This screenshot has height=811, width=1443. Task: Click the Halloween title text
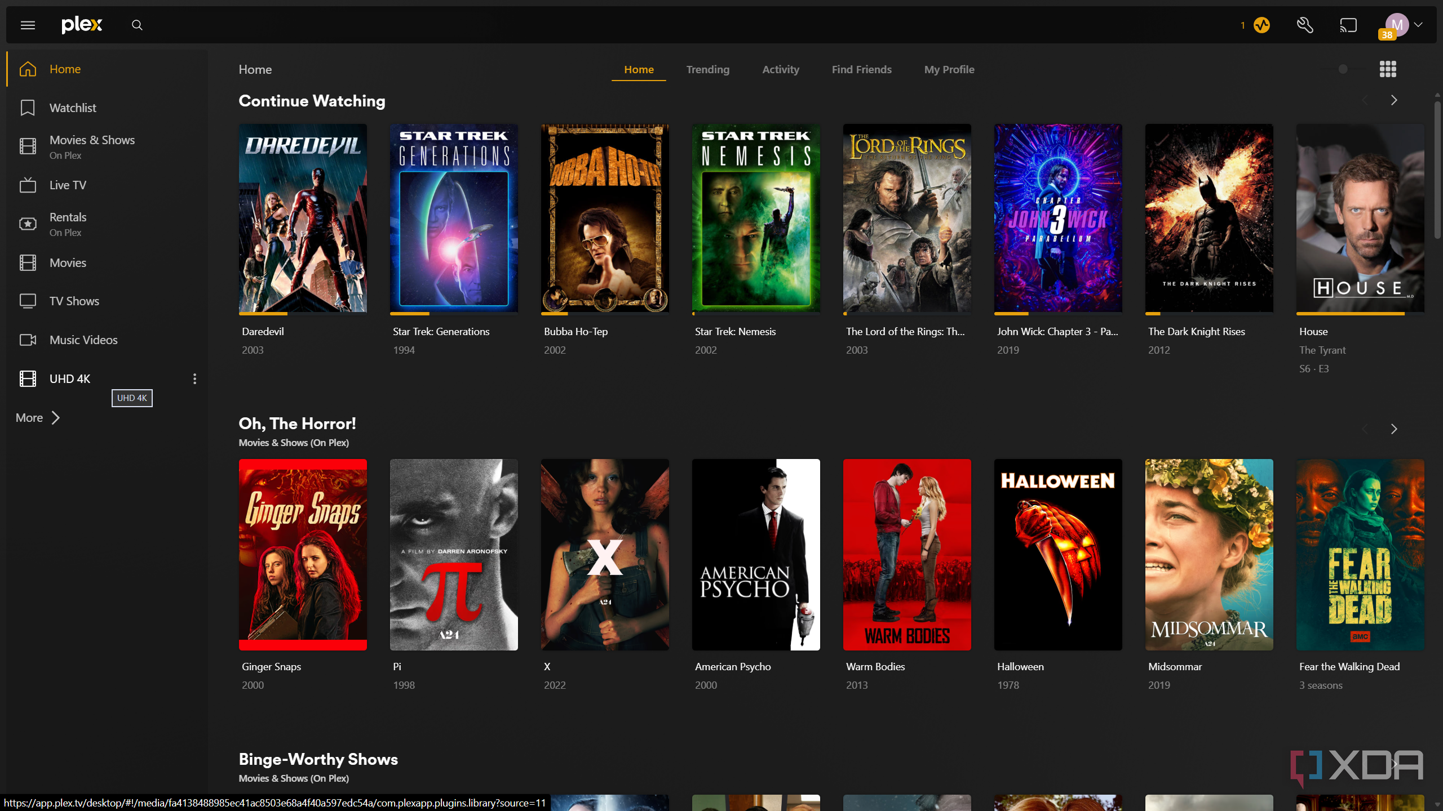[x=1020, y=667]
